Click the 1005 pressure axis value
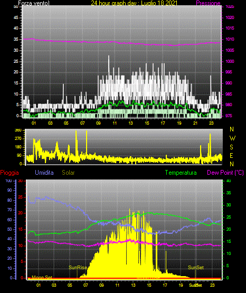Viewport: 246px width, 293px height. pos(230,50)
